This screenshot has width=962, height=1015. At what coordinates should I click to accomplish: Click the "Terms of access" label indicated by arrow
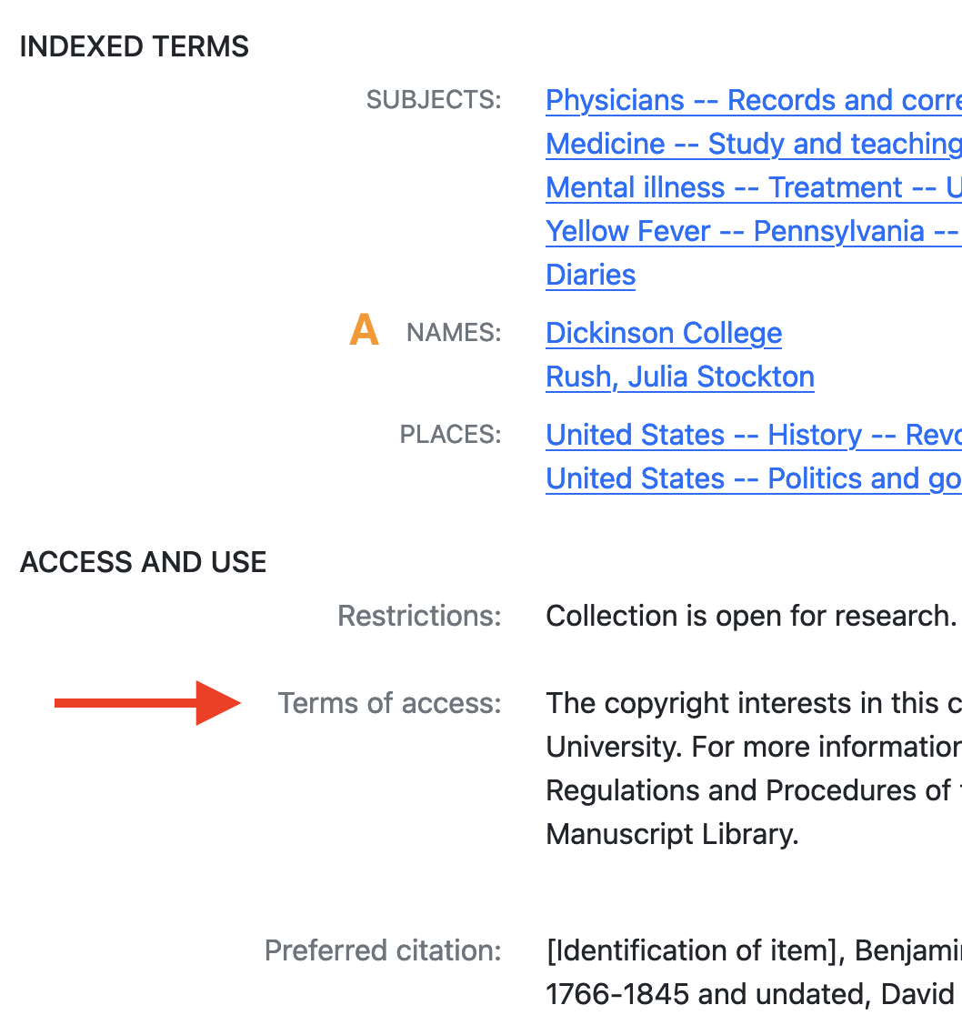[389, 703]
